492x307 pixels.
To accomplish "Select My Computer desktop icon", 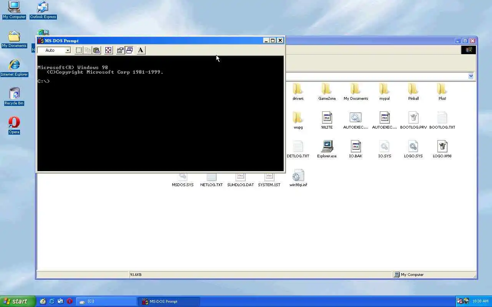I will coord(14,10).
